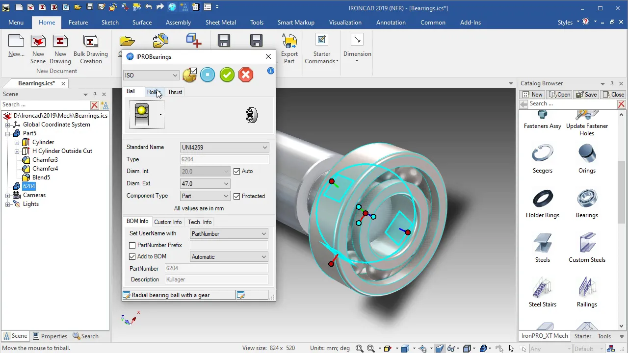Select the Steel Stairs catalog item
Image resolution: width=628 pixels, height=353 pixels.
(543, 293)
